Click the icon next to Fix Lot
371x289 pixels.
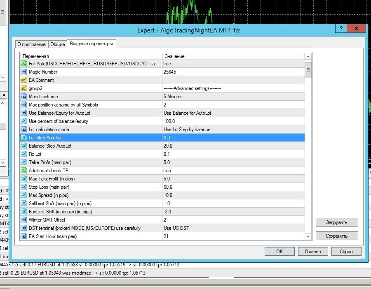[x=23, y=154]
